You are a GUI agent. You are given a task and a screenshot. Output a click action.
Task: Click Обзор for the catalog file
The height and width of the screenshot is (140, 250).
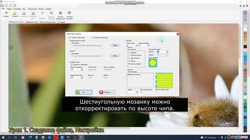click(115, 56)
